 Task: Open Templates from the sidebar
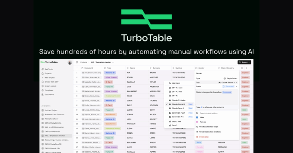(x=49, y=90)
